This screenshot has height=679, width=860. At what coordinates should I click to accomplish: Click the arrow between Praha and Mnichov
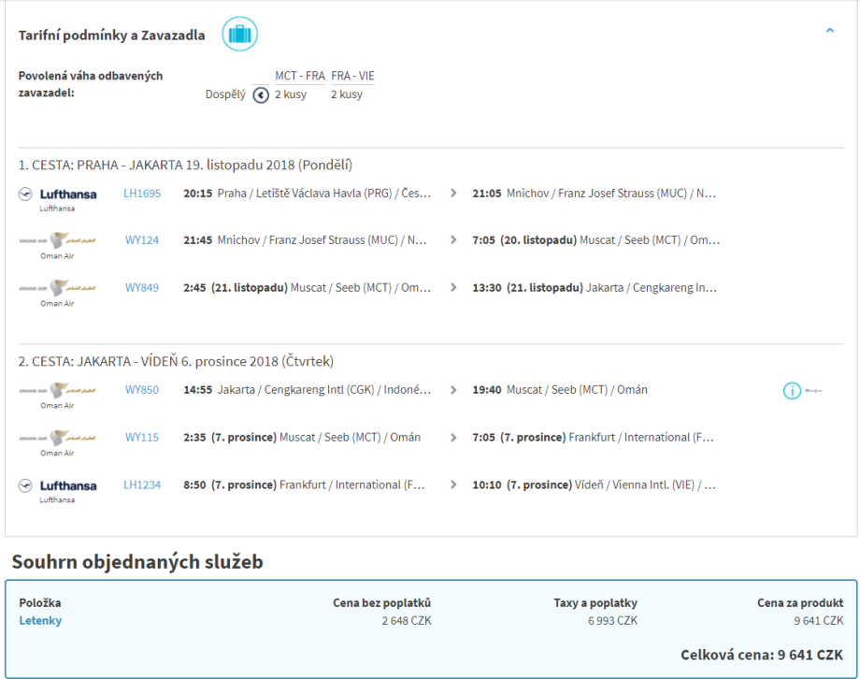point(453,194)
